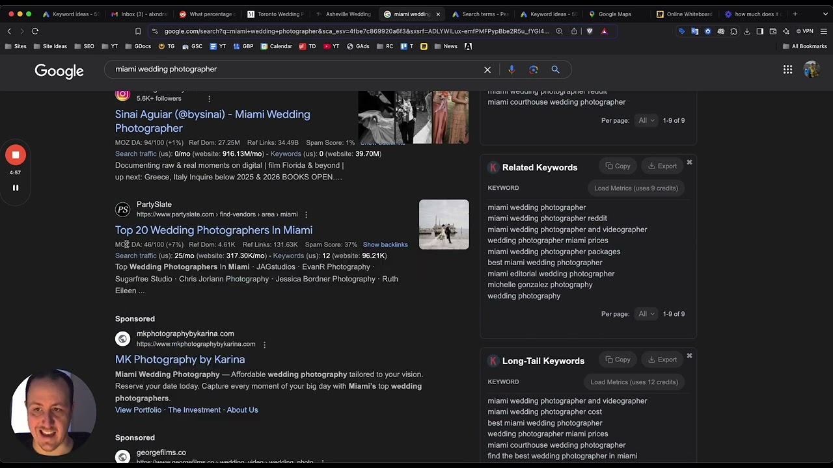833x468 pixels.
Task: Close the Long-Tail Keywords panel
Action: click(x=689, y=356)
